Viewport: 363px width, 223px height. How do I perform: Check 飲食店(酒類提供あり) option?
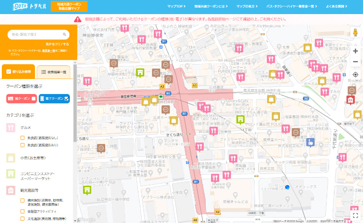click(x=22, y=145)
